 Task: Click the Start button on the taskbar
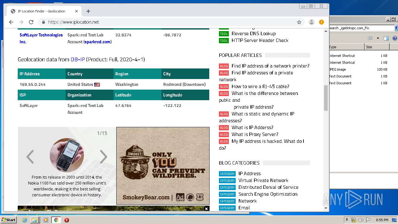(8, 220)
